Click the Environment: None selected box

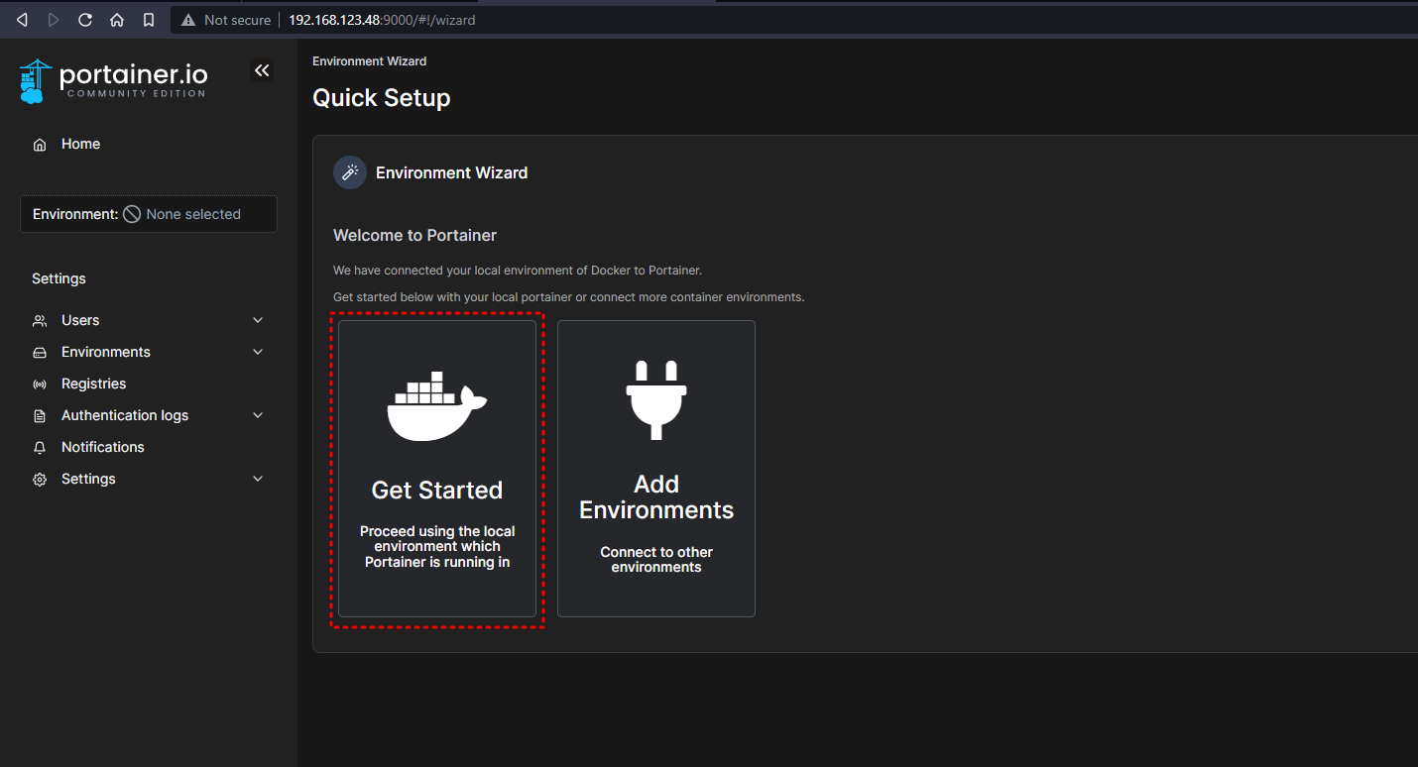click(x=149, y=214)
